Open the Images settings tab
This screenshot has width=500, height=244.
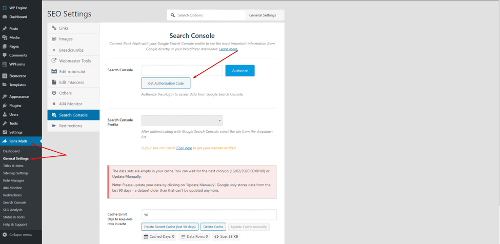(73, 39)
